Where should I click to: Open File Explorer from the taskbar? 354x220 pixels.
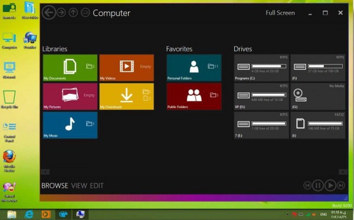(12, 214)
